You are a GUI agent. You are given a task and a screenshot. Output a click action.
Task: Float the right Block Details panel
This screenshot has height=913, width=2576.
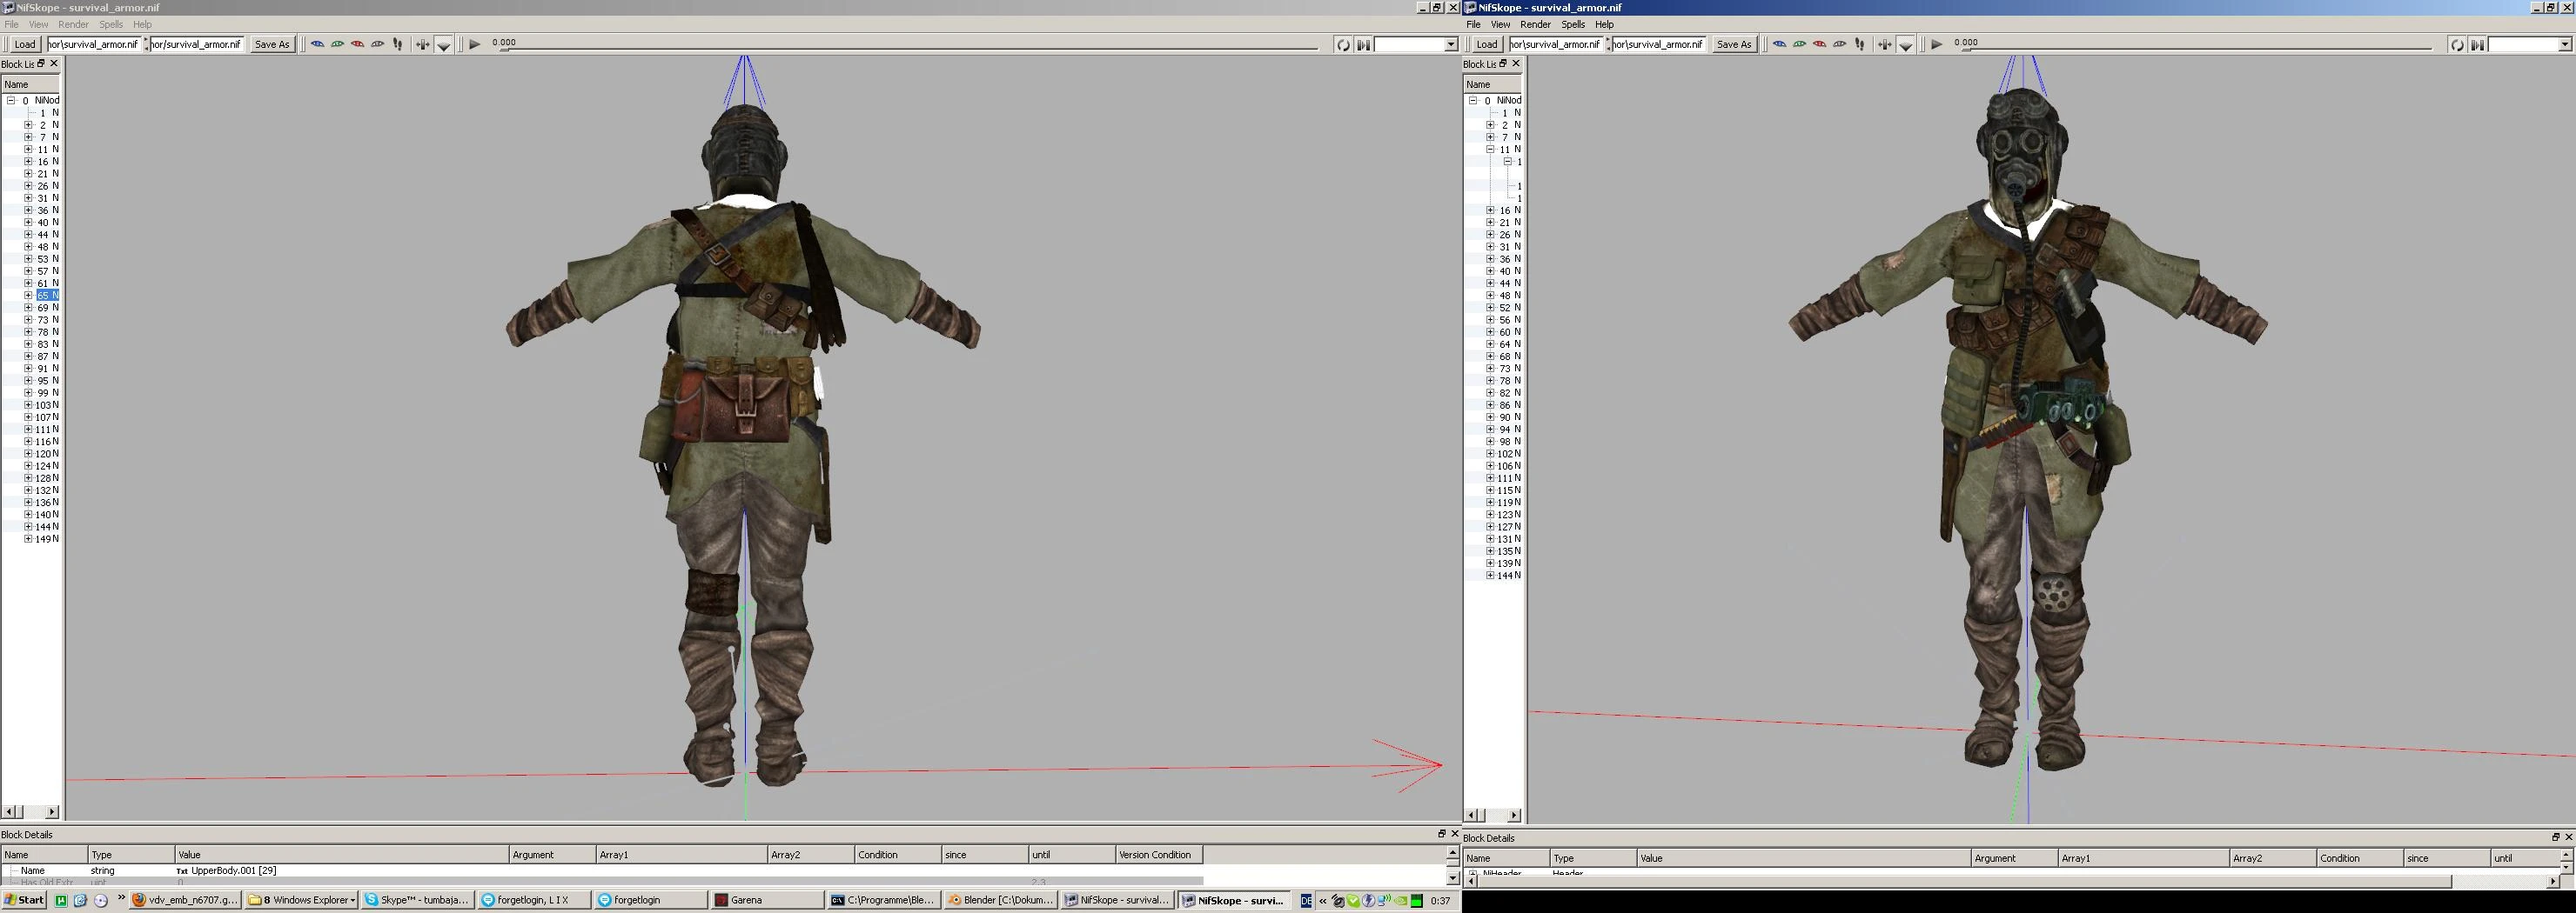click(2555, 837)
